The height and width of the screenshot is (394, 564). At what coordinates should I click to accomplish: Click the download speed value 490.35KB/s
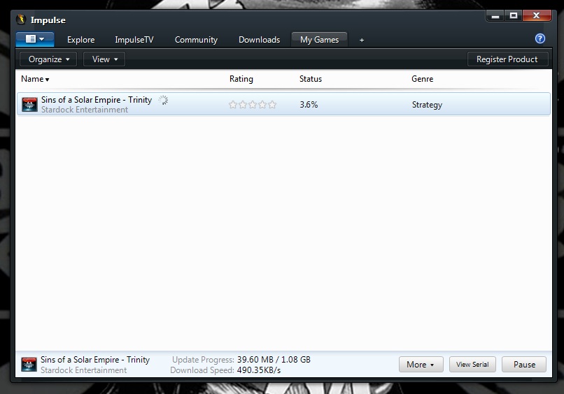[x=259, y=370]
